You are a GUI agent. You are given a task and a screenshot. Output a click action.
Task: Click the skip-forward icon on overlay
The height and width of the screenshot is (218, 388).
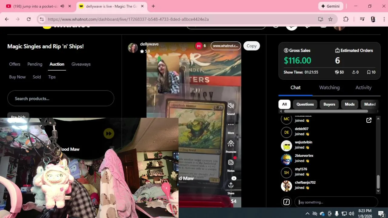[x=109, y=134]
